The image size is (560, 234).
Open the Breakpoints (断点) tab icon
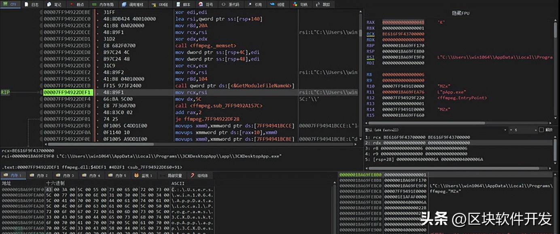[x=72, y=4]
